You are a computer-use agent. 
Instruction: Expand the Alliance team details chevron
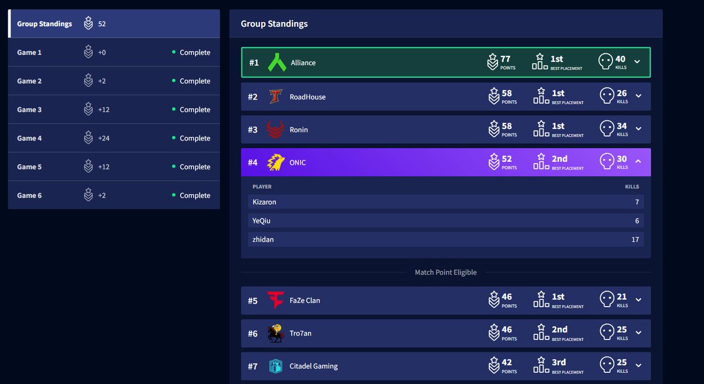pyautogui.click(x=638, y=62)
